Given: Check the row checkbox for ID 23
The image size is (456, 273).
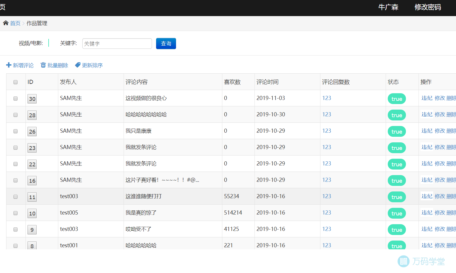Looking at the screenshot, I should click(16, 148).
